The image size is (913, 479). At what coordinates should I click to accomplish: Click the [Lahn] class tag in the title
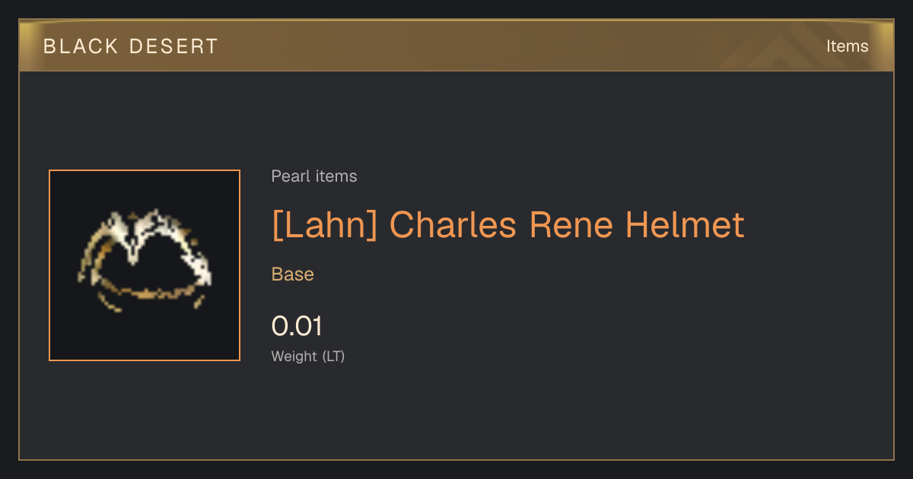[x=324, y=225]
